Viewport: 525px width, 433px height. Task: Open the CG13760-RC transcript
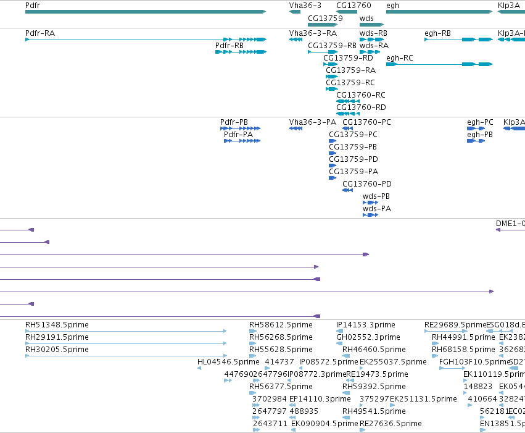[348, 101]
